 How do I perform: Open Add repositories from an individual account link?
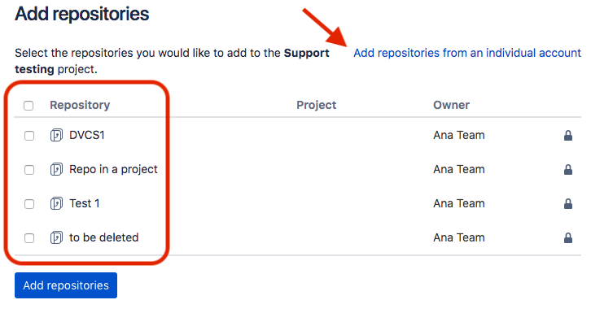(x=467, y=53)
